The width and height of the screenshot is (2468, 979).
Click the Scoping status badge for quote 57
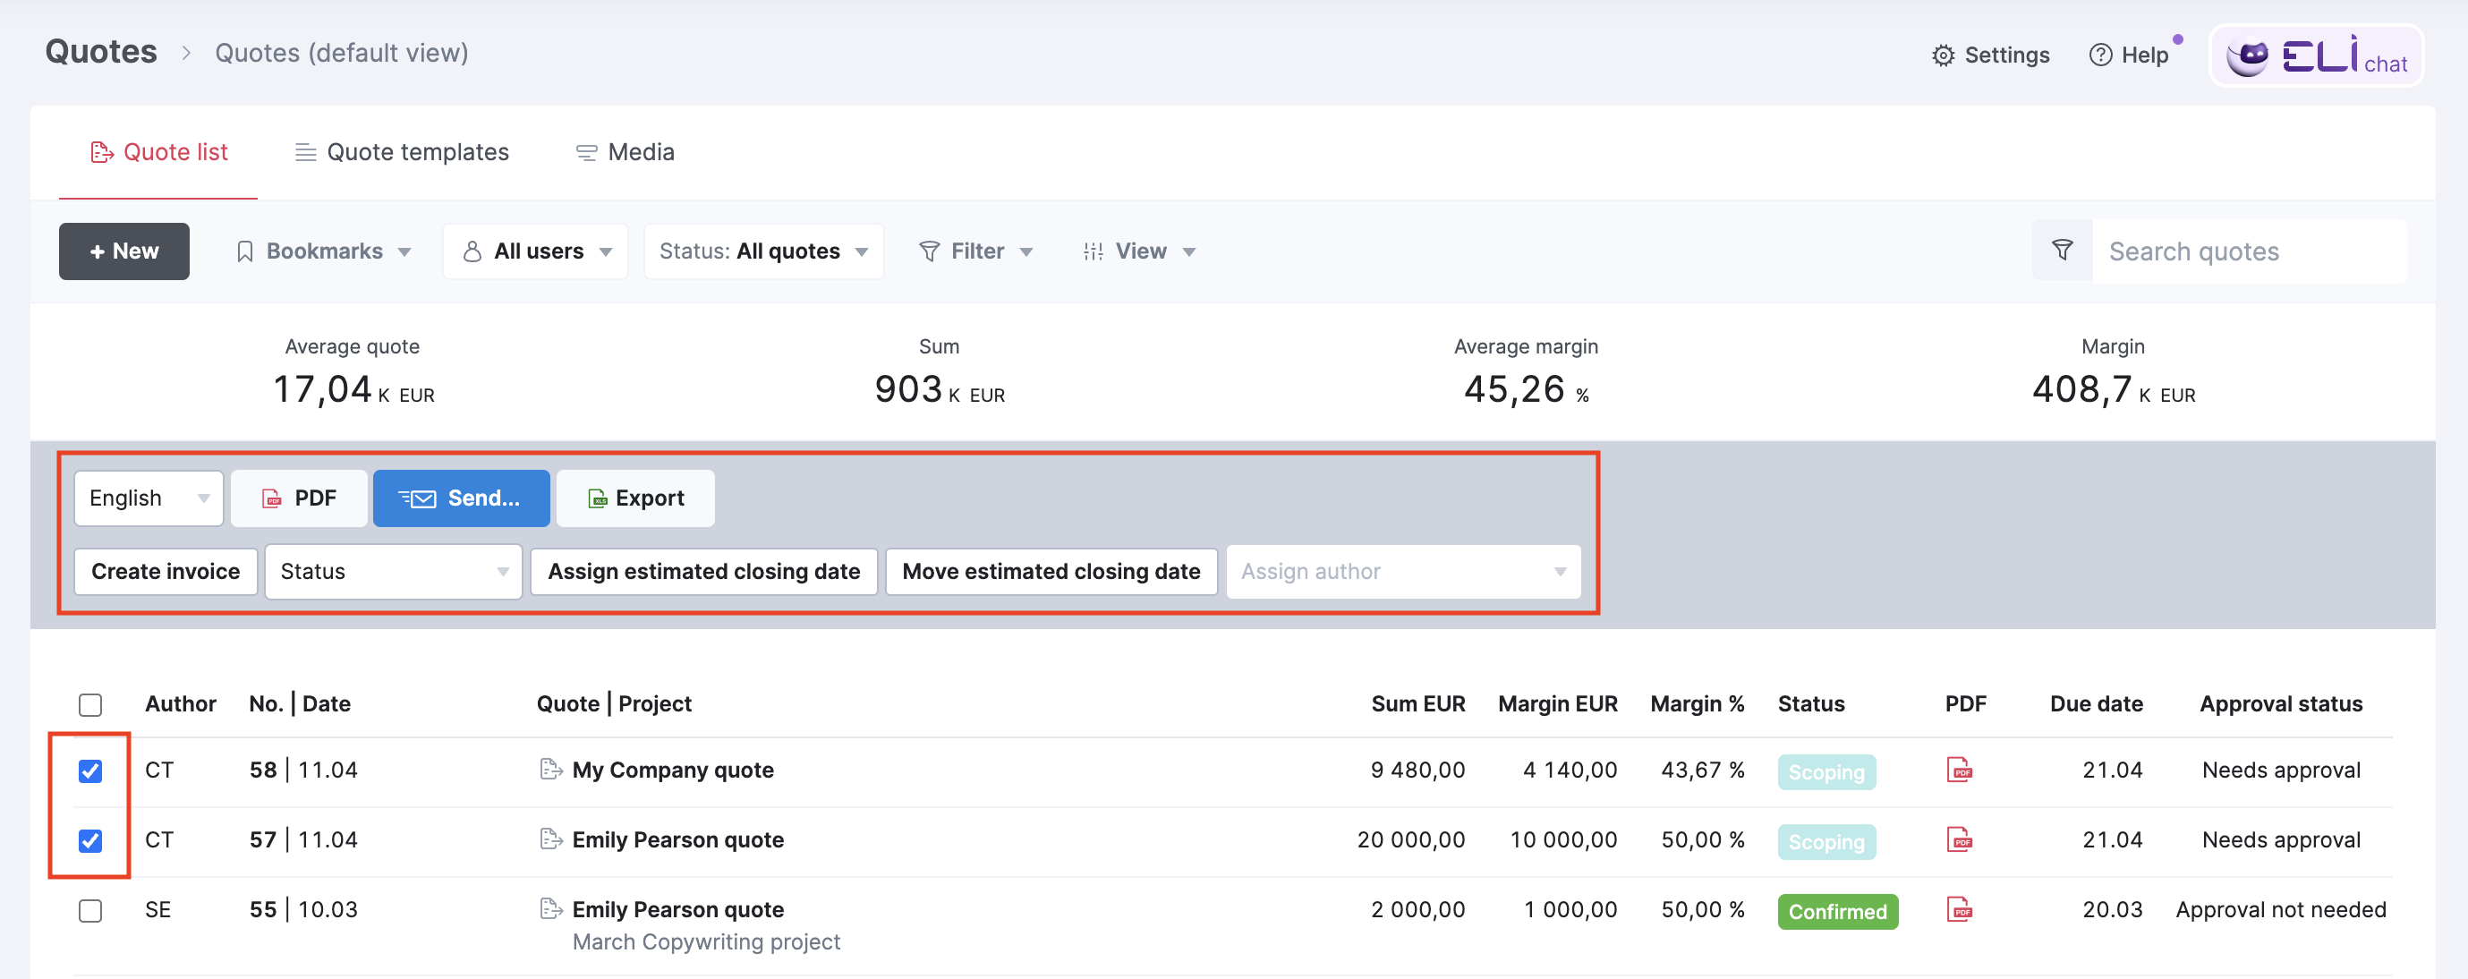(1826, 842)
